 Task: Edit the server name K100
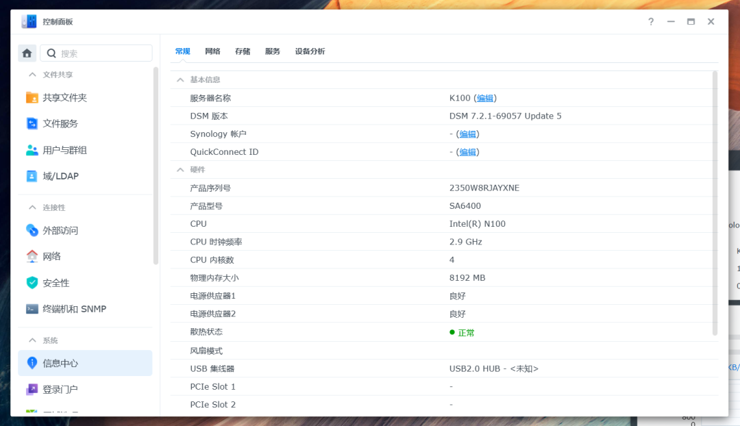[484, 97]
